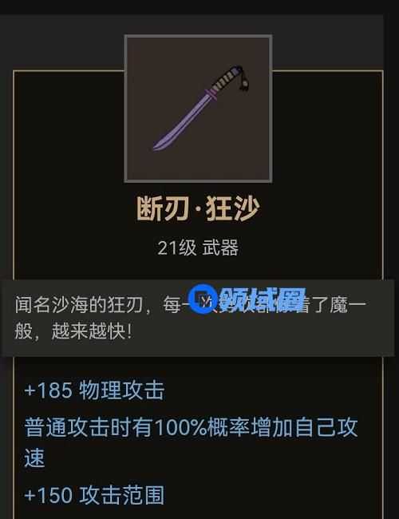The height and width of the screenshot is (519, 399).
Task: Select the 断刃·狂沙 item title
Action: point(198,208)
